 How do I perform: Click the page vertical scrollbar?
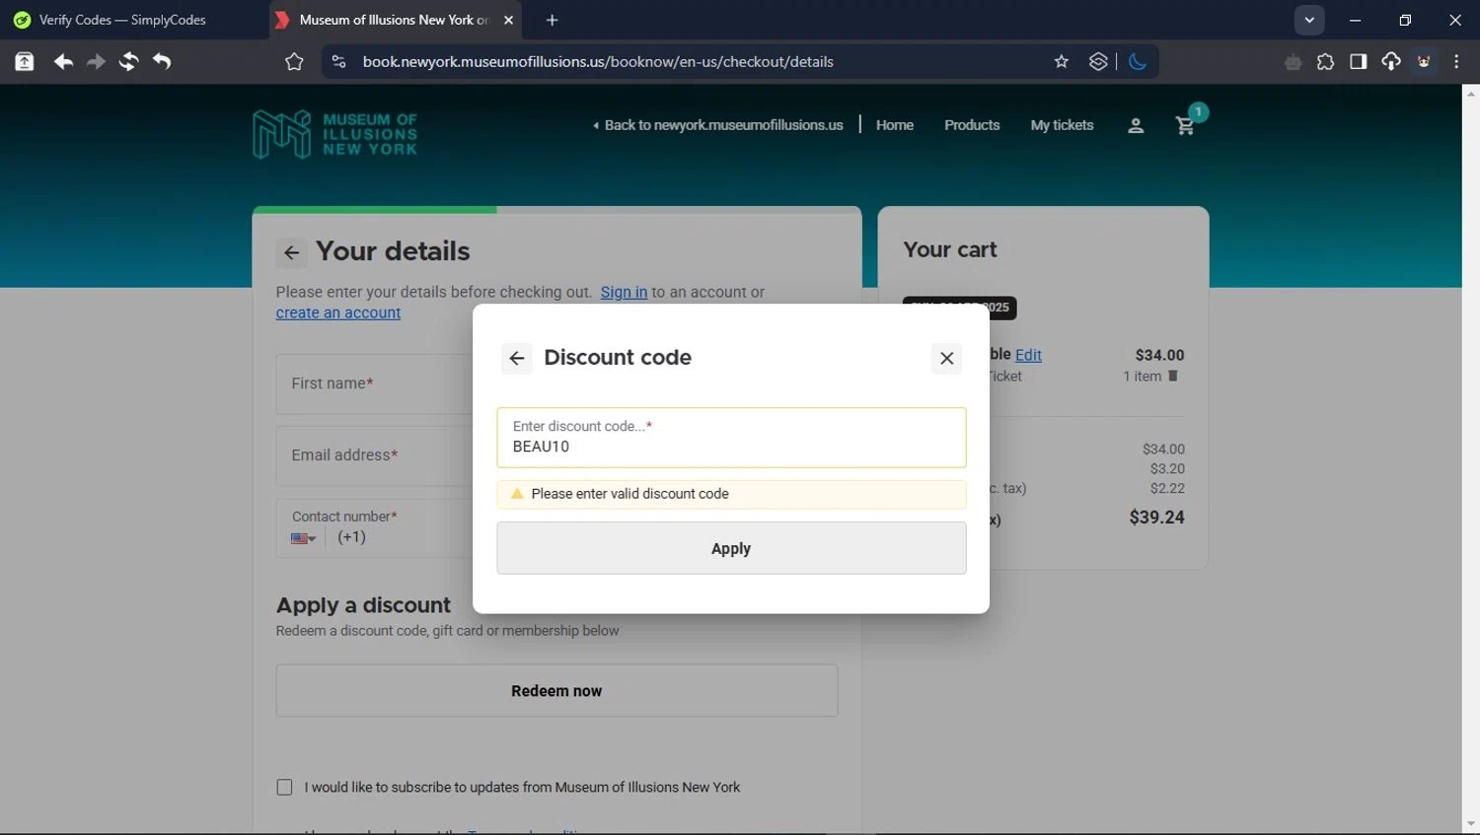click(x=1470, y=458)
